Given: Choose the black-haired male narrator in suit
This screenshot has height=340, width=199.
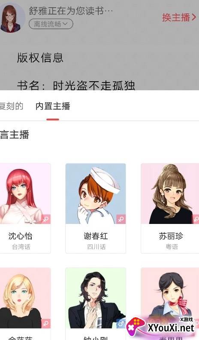Looking at the screenshot, I should [x=96, y=298].
